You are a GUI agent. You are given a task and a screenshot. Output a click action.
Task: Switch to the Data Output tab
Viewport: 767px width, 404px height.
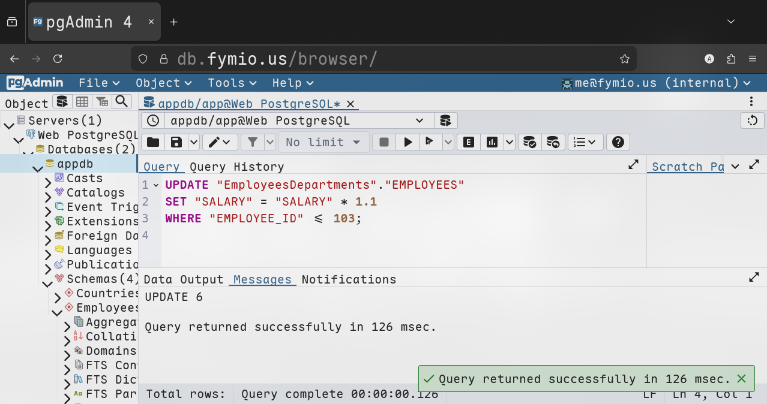tap(183, 279)
